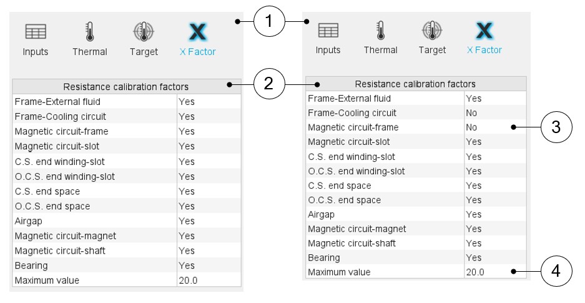The image size is (585, 303).
Task: Select the Thermal thermometer icon in left panel
Action: click(90, 32)
